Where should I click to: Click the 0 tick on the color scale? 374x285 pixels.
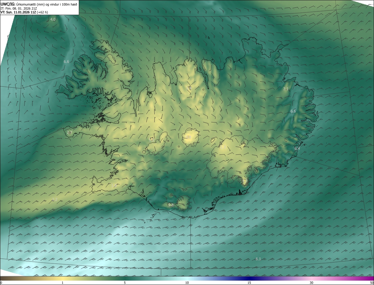coord(1,283)
